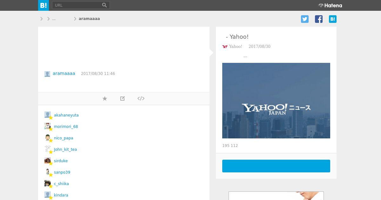Open the Hatena Bookmark B! home logo

click(x=43, y=5)
